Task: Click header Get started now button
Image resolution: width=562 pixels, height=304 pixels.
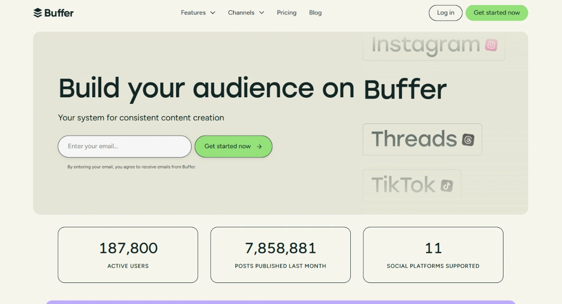Action: (x=496, y=13)
